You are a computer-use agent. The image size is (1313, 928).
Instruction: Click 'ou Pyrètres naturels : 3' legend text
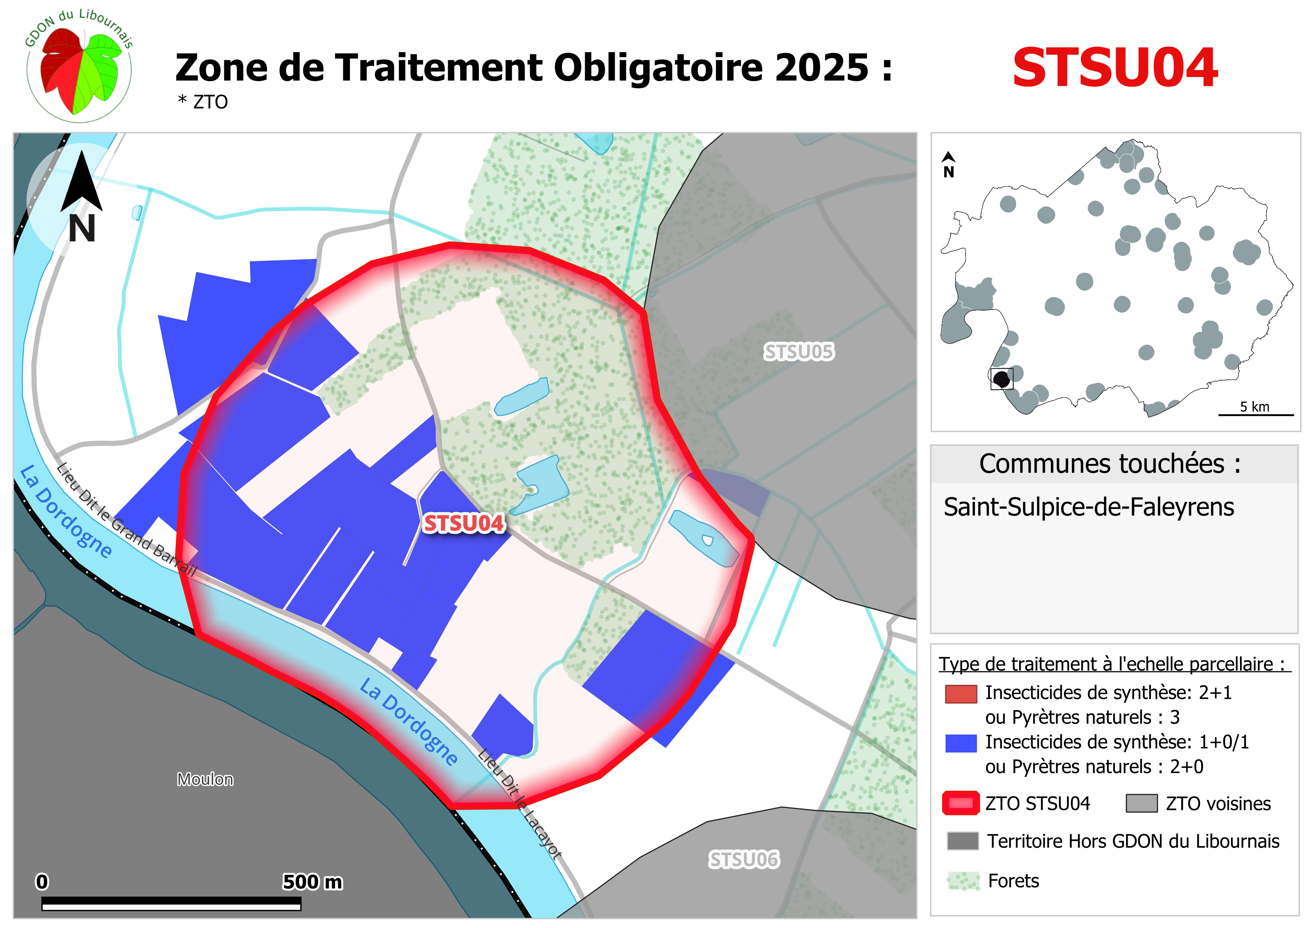coord(1082,717)
